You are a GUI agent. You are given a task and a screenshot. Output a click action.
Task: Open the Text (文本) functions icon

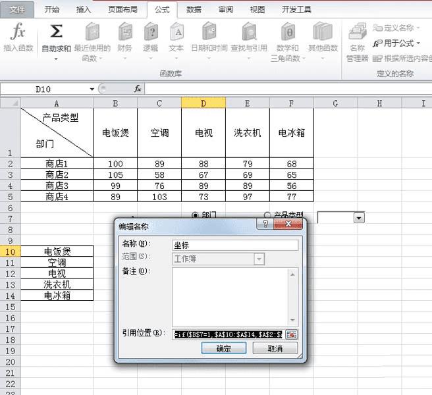[x=176, y=32]
